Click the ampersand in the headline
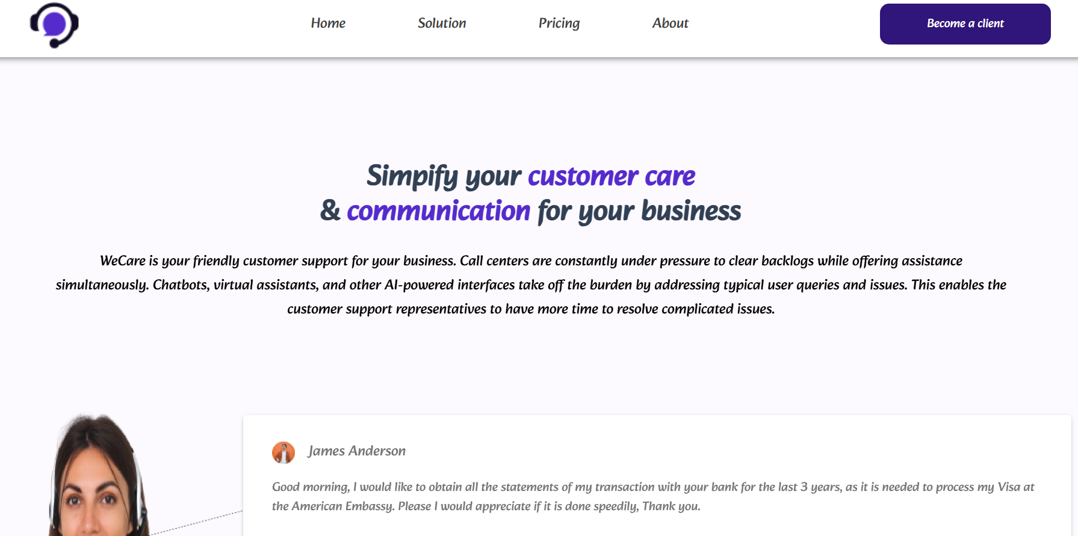This screenshot has height=536, width=1078. (x=330, y=211)
